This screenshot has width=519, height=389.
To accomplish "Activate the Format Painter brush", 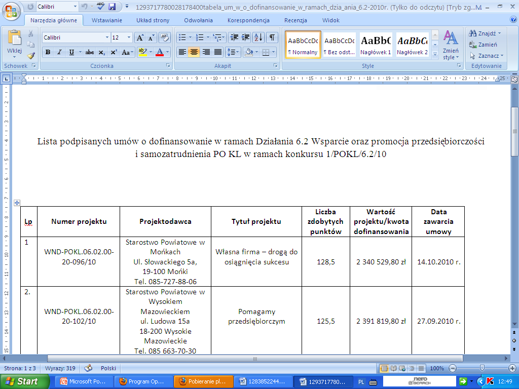I will 31,55.
